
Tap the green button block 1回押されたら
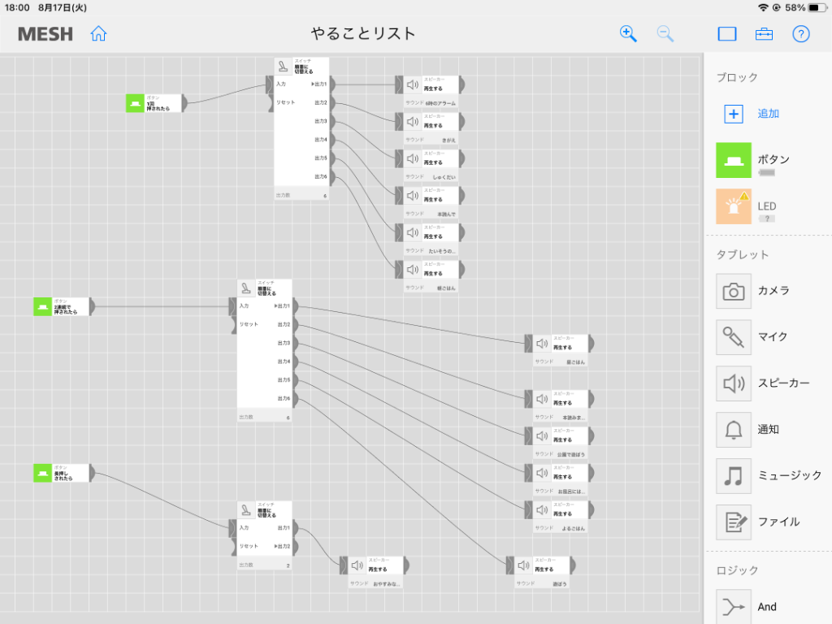pyautogui.click(x=154, y=103)
